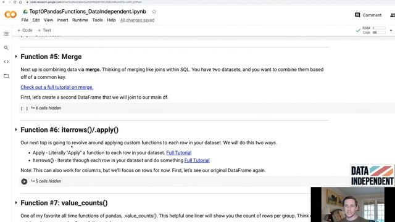395x222 pixels.
Task: Open the Runtime menu
Action: coord(80,20)
